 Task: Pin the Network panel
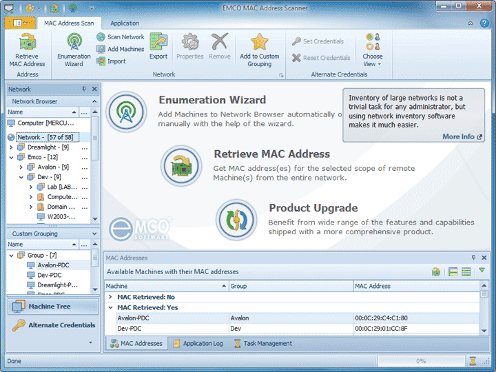tap(84, 89)
